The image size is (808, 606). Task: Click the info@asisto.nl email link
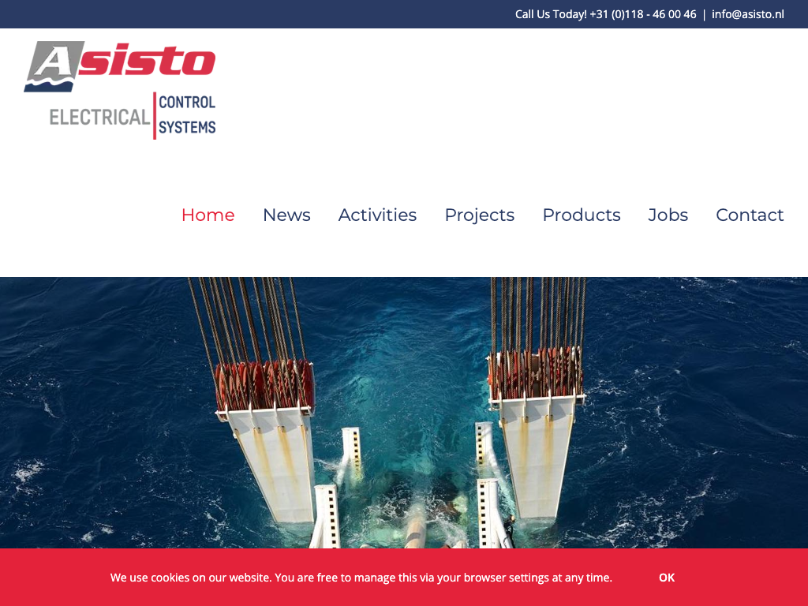click(747, 14)
